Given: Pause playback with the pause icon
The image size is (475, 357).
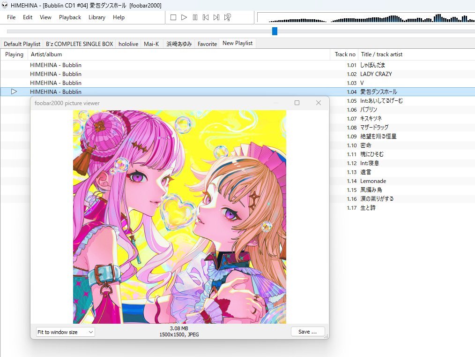Looking at the screenshot, I should (195, 17).
